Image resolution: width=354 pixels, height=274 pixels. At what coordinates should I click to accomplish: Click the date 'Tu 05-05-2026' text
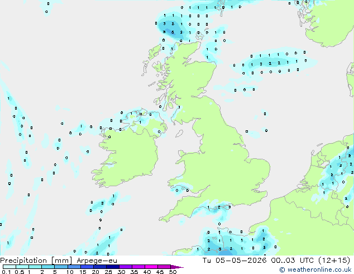click(x=235, y=260)
